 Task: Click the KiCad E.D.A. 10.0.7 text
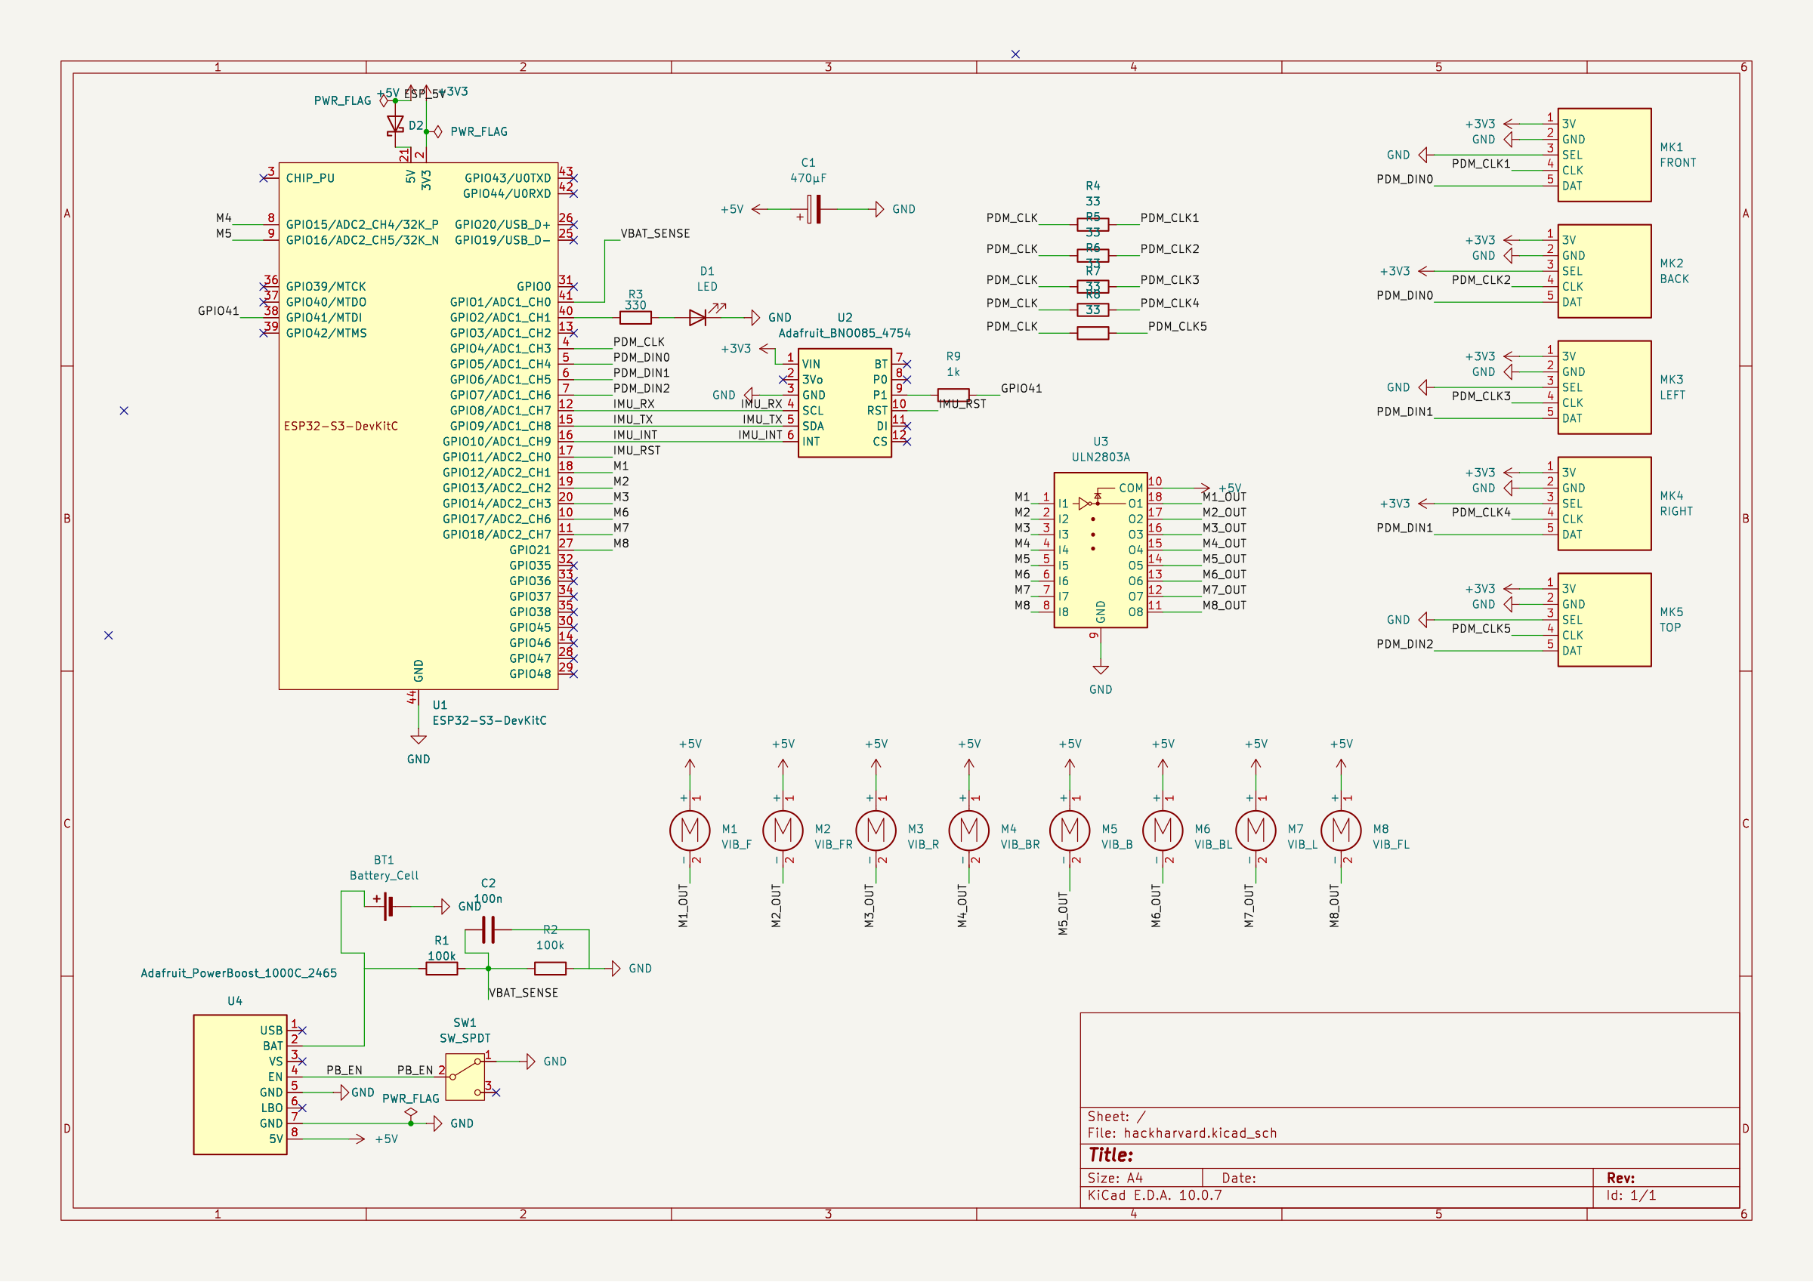pos(1154,1195)
